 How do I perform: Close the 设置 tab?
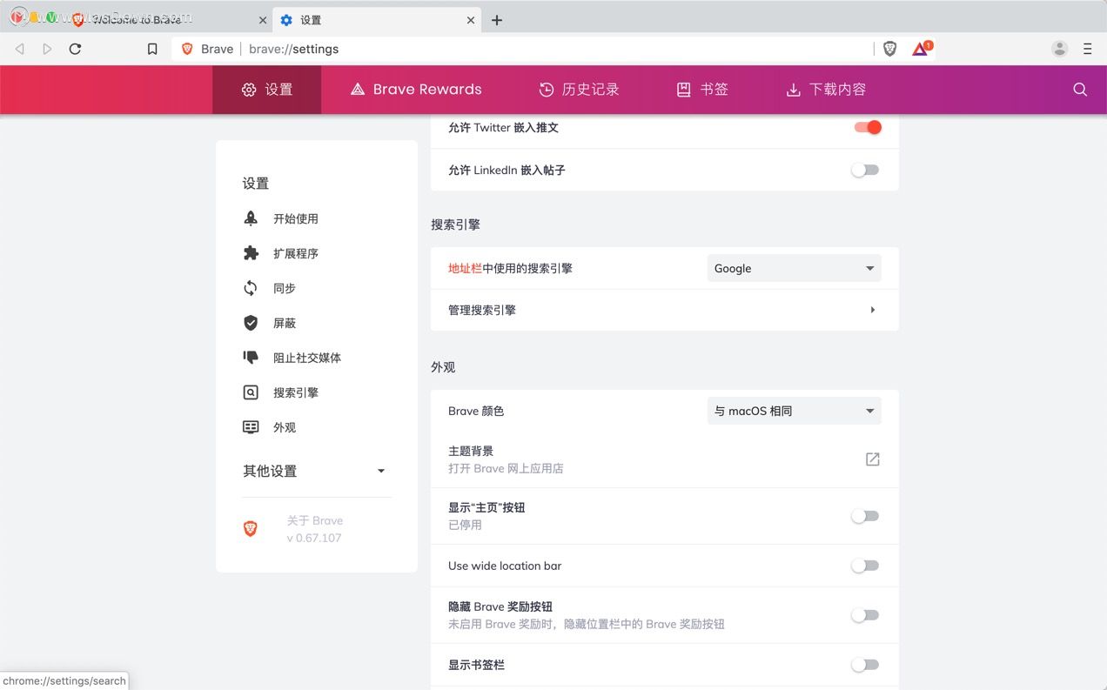[x=471, y=20]
